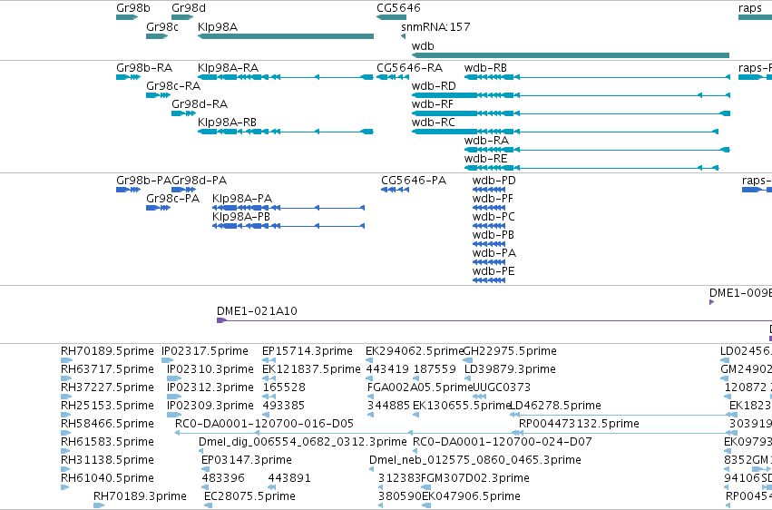Viewport: 772px width, 510px height.
Task: Click the wdb-RC transcript
Action: coord(565,132)
